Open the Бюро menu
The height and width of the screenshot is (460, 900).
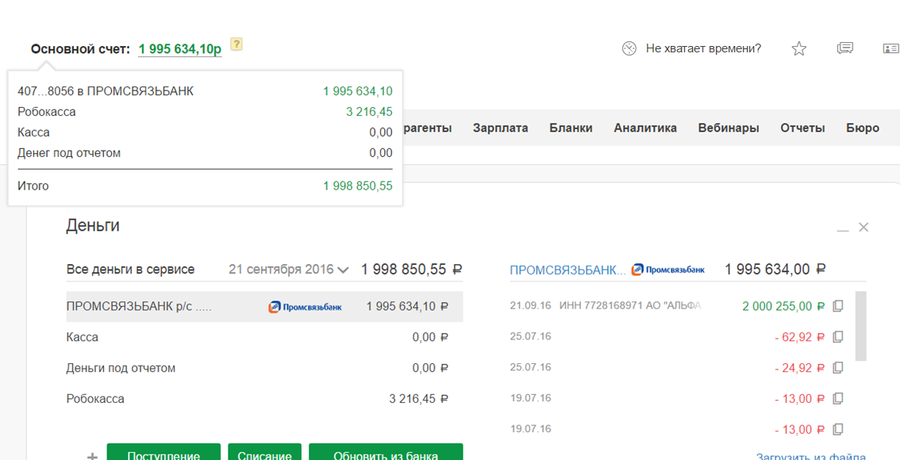[863, 128]
